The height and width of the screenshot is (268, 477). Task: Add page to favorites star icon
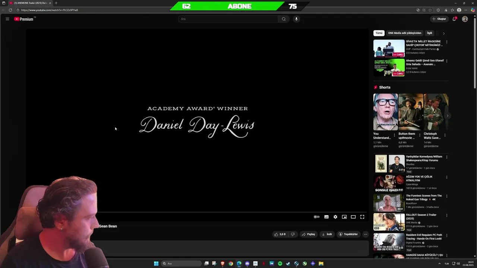pyautogui.click(x=430, y=10)
